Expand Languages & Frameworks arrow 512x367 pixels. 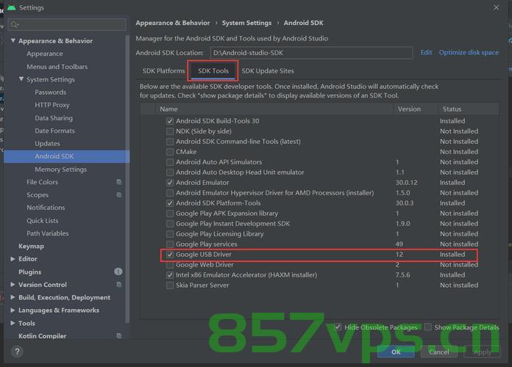[x=13, y=310]
